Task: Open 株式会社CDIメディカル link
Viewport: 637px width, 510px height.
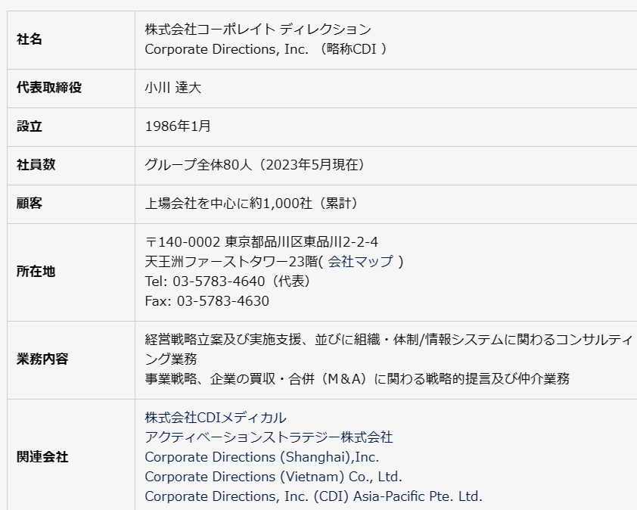Action: point(216,418)
